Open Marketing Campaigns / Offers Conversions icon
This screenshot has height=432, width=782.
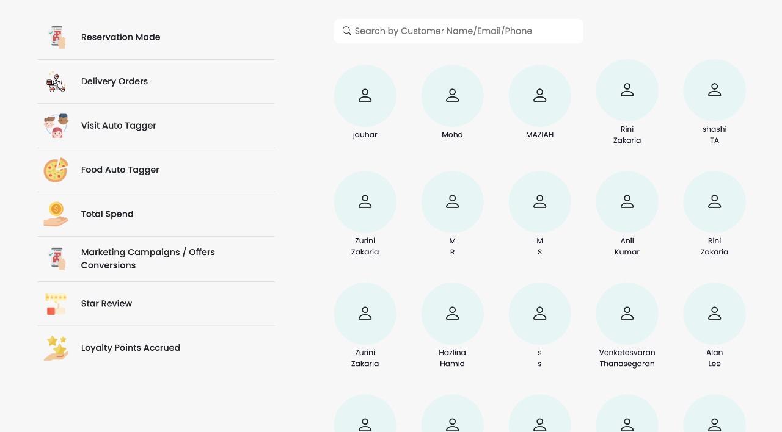[56, 259]
